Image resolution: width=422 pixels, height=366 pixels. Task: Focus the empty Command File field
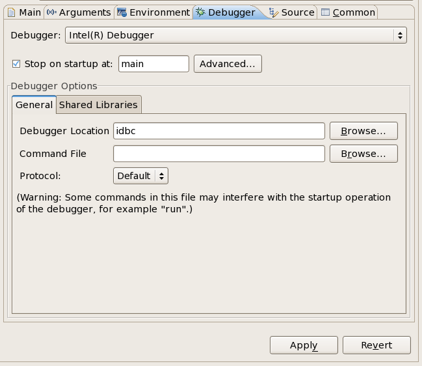[x=218, y=154]
